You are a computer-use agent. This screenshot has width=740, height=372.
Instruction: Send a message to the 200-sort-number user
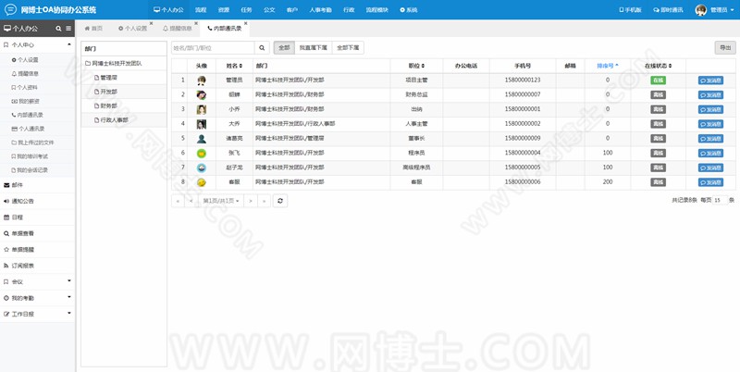[710, 182]
